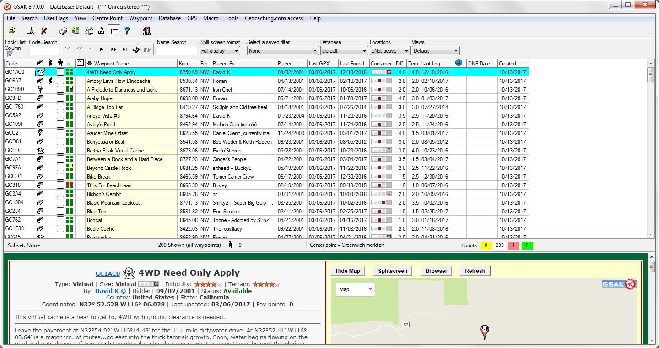Click the travel bug icon in GC6A7 row
Image resolution: width=659 pixels, height=348 pixels.
50,81
